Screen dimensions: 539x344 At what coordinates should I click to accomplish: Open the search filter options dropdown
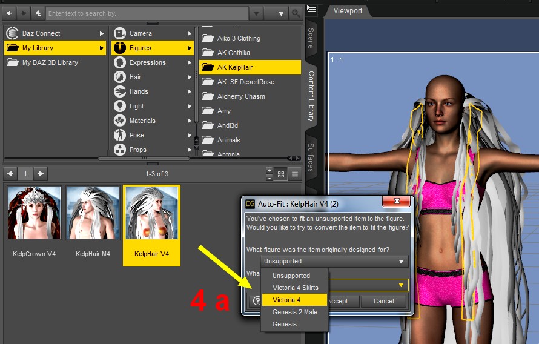click(277, 14)
